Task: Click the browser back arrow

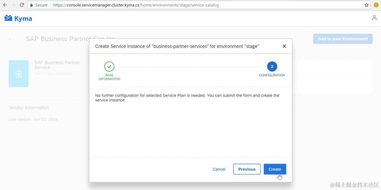Action: tap(5, 5)
